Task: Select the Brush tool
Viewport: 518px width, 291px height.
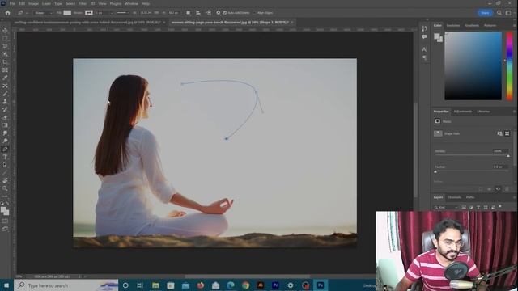Action: [x=5, y=94]
